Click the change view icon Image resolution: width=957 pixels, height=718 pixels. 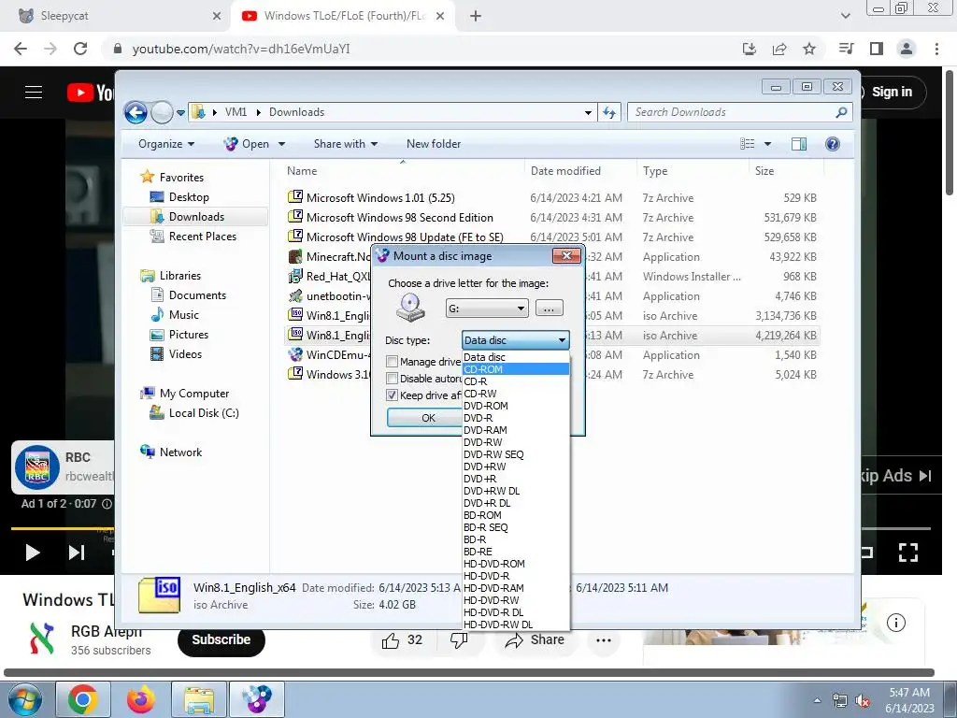tap(747, 144)
